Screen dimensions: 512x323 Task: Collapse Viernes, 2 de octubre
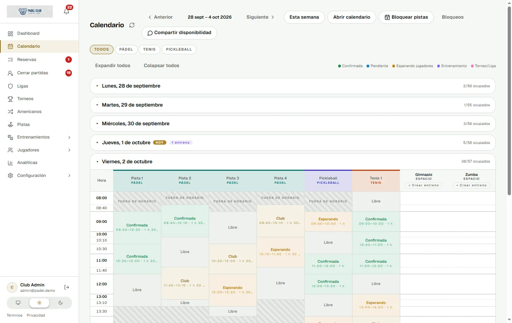[x=292, y=162]
